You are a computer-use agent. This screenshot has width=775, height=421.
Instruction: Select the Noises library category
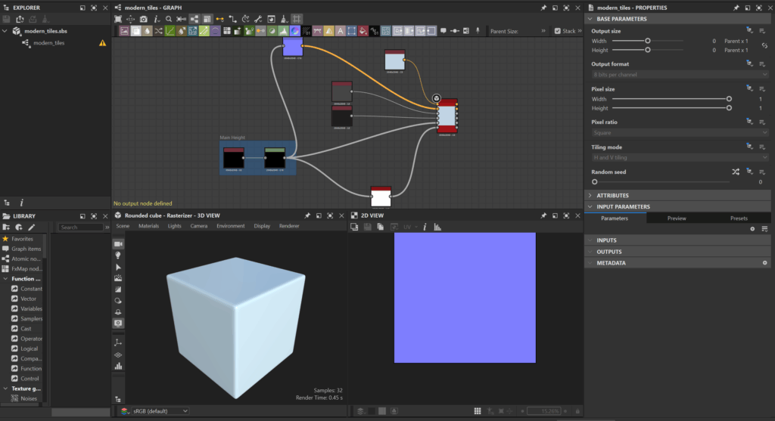[29, 398]
